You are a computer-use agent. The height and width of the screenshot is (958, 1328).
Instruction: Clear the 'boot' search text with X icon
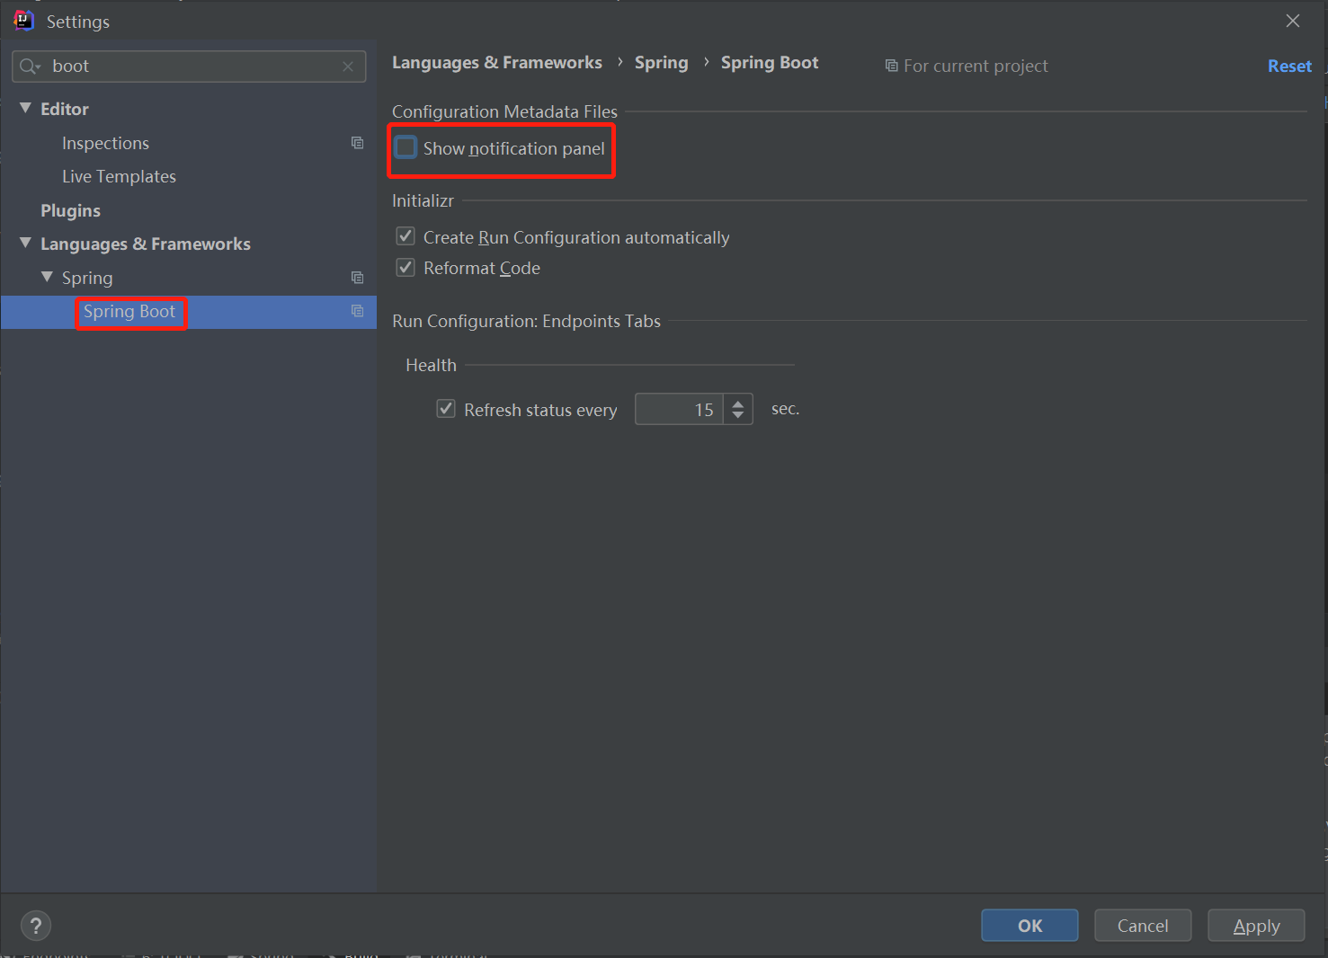point(348,67)
